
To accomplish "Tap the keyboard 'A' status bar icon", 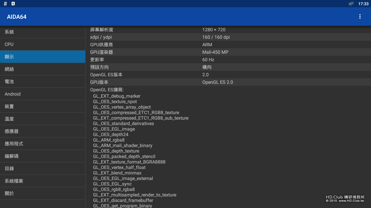I will [x=13, y=4].
